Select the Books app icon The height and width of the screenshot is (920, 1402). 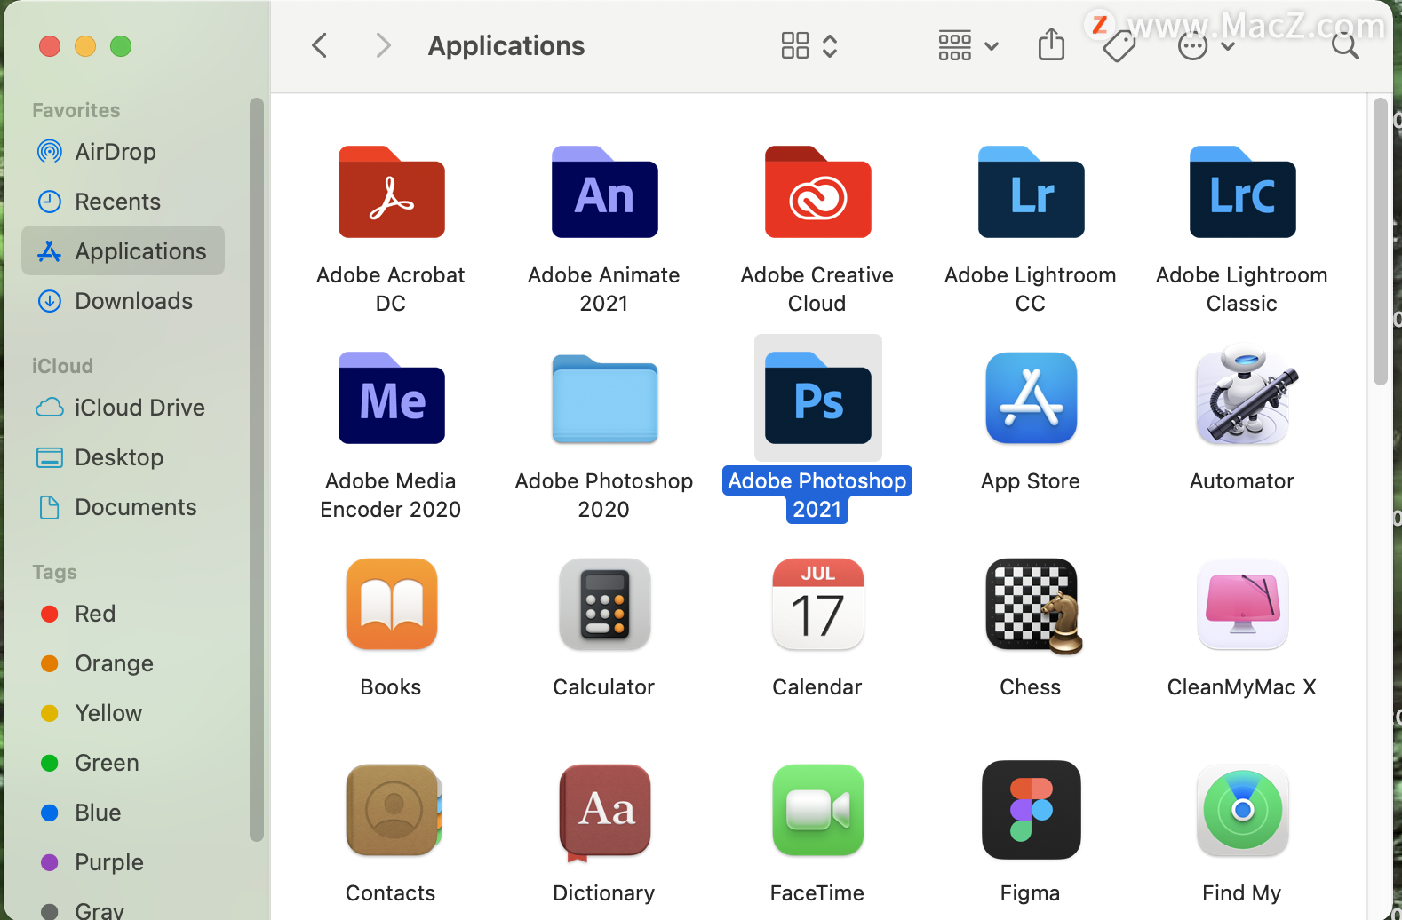pos(391,604)
